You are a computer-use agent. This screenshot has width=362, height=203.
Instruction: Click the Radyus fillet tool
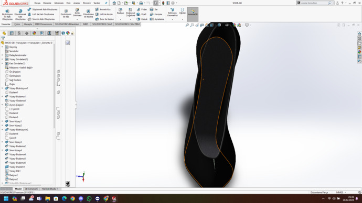(x=120, y=12)
